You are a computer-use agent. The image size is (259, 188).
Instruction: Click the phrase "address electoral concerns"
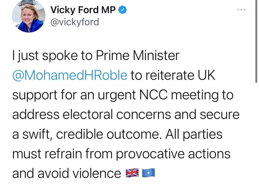92,115
